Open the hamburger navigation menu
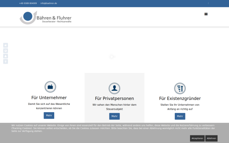This screenshot has width=229, height=143. click(x=206, y=14)
